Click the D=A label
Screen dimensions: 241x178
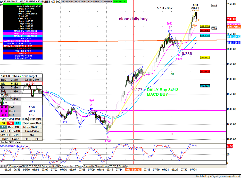pos(15,107)
